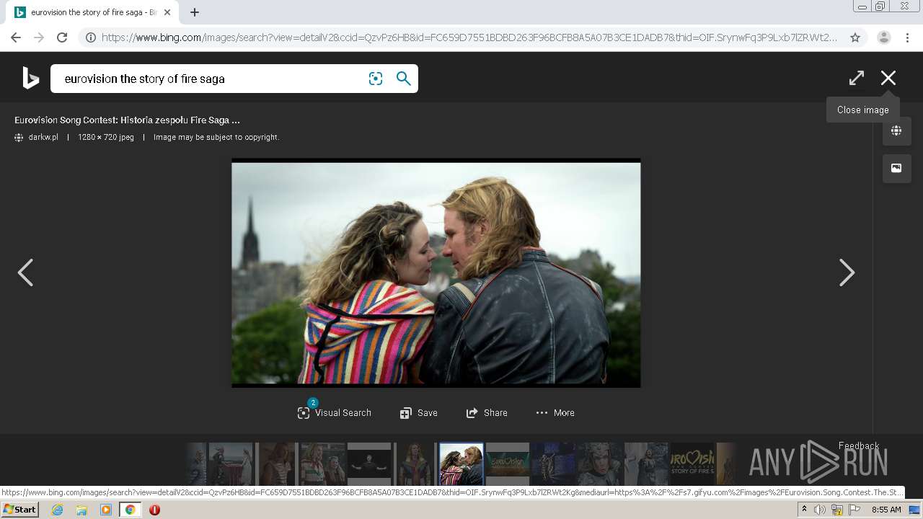Open a new browser tab
Screen dimensions: 923x519
coord(195,12)
